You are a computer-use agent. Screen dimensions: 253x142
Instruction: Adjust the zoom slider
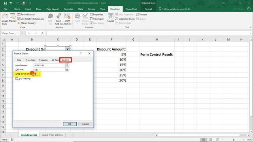pyautogui.click(x=234, y=140)
